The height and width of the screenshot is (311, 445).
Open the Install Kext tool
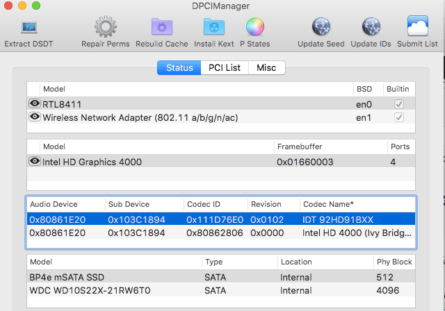(x=213, y=28)
